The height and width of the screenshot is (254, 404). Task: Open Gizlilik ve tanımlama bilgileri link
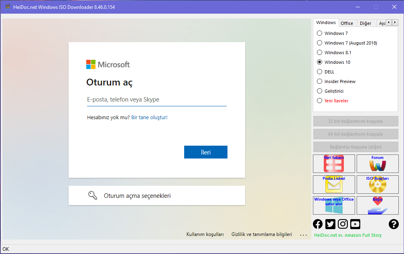262,234
